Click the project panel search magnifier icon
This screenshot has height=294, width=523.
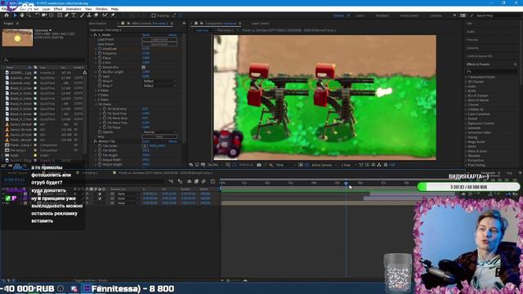(6, 60)
